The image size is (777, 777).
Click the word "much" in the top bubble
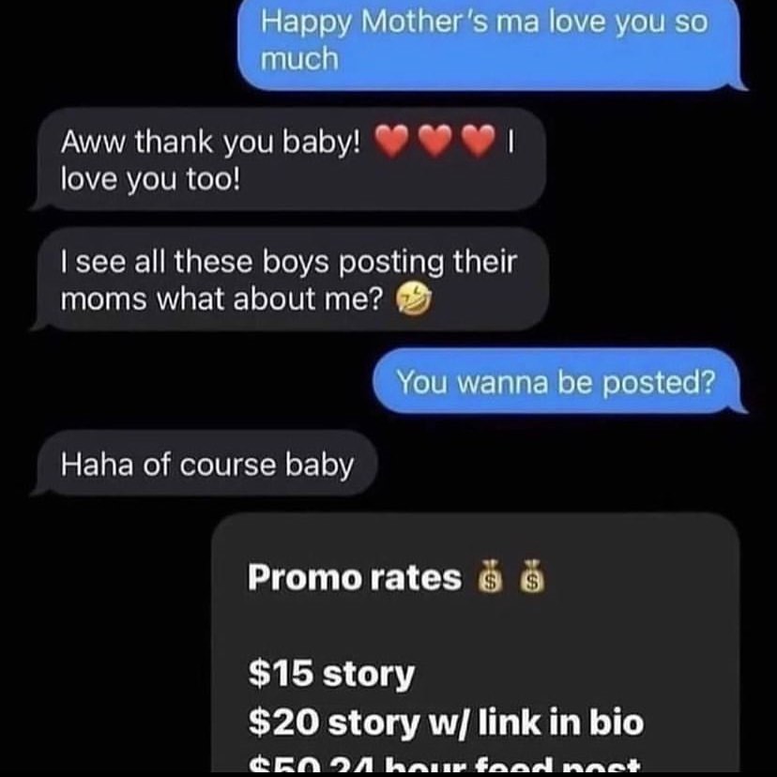tap(299, 58)
